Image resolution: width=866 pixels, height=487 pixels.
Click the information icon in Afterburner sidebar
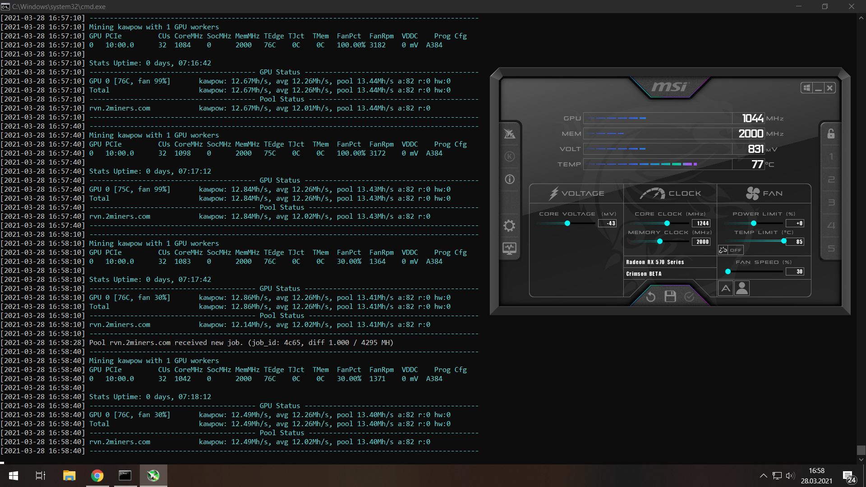click(x=510, y=179)
